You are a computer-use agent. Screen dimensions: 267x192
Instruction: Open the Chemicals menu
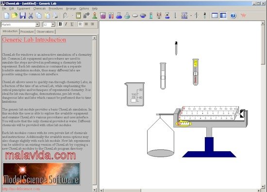tap(39, 9)
